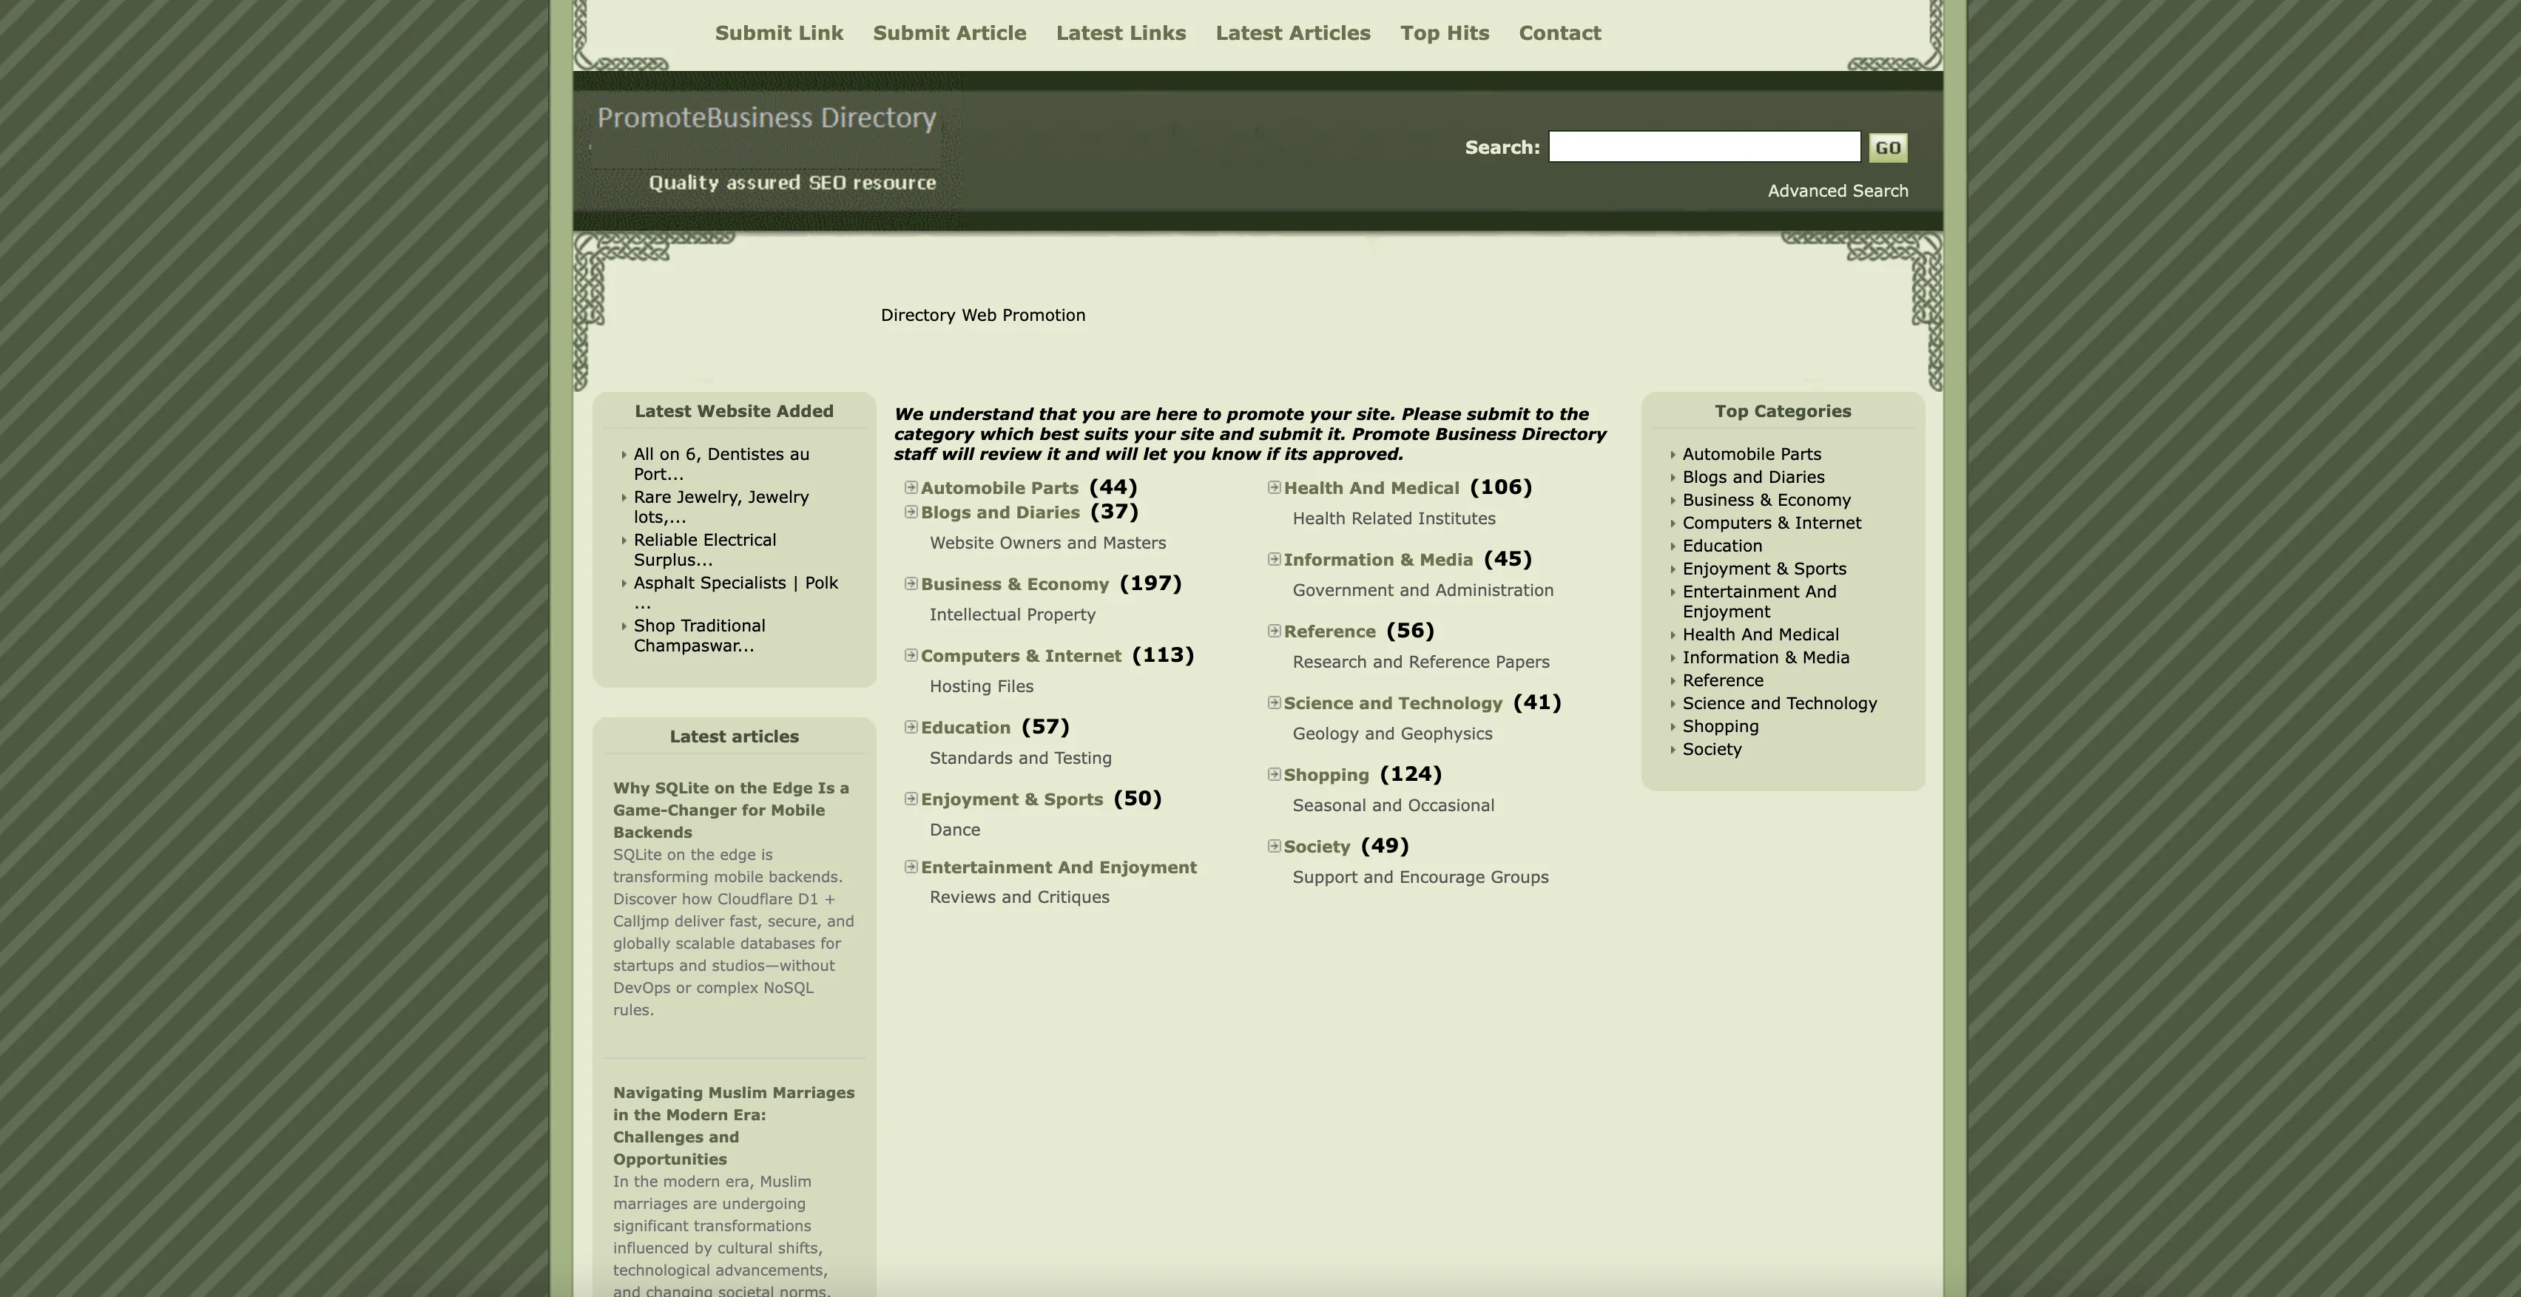Expand the Computers & Internet plus icon
Screen dimensions: 2521x1297
(x=911, y=654)
